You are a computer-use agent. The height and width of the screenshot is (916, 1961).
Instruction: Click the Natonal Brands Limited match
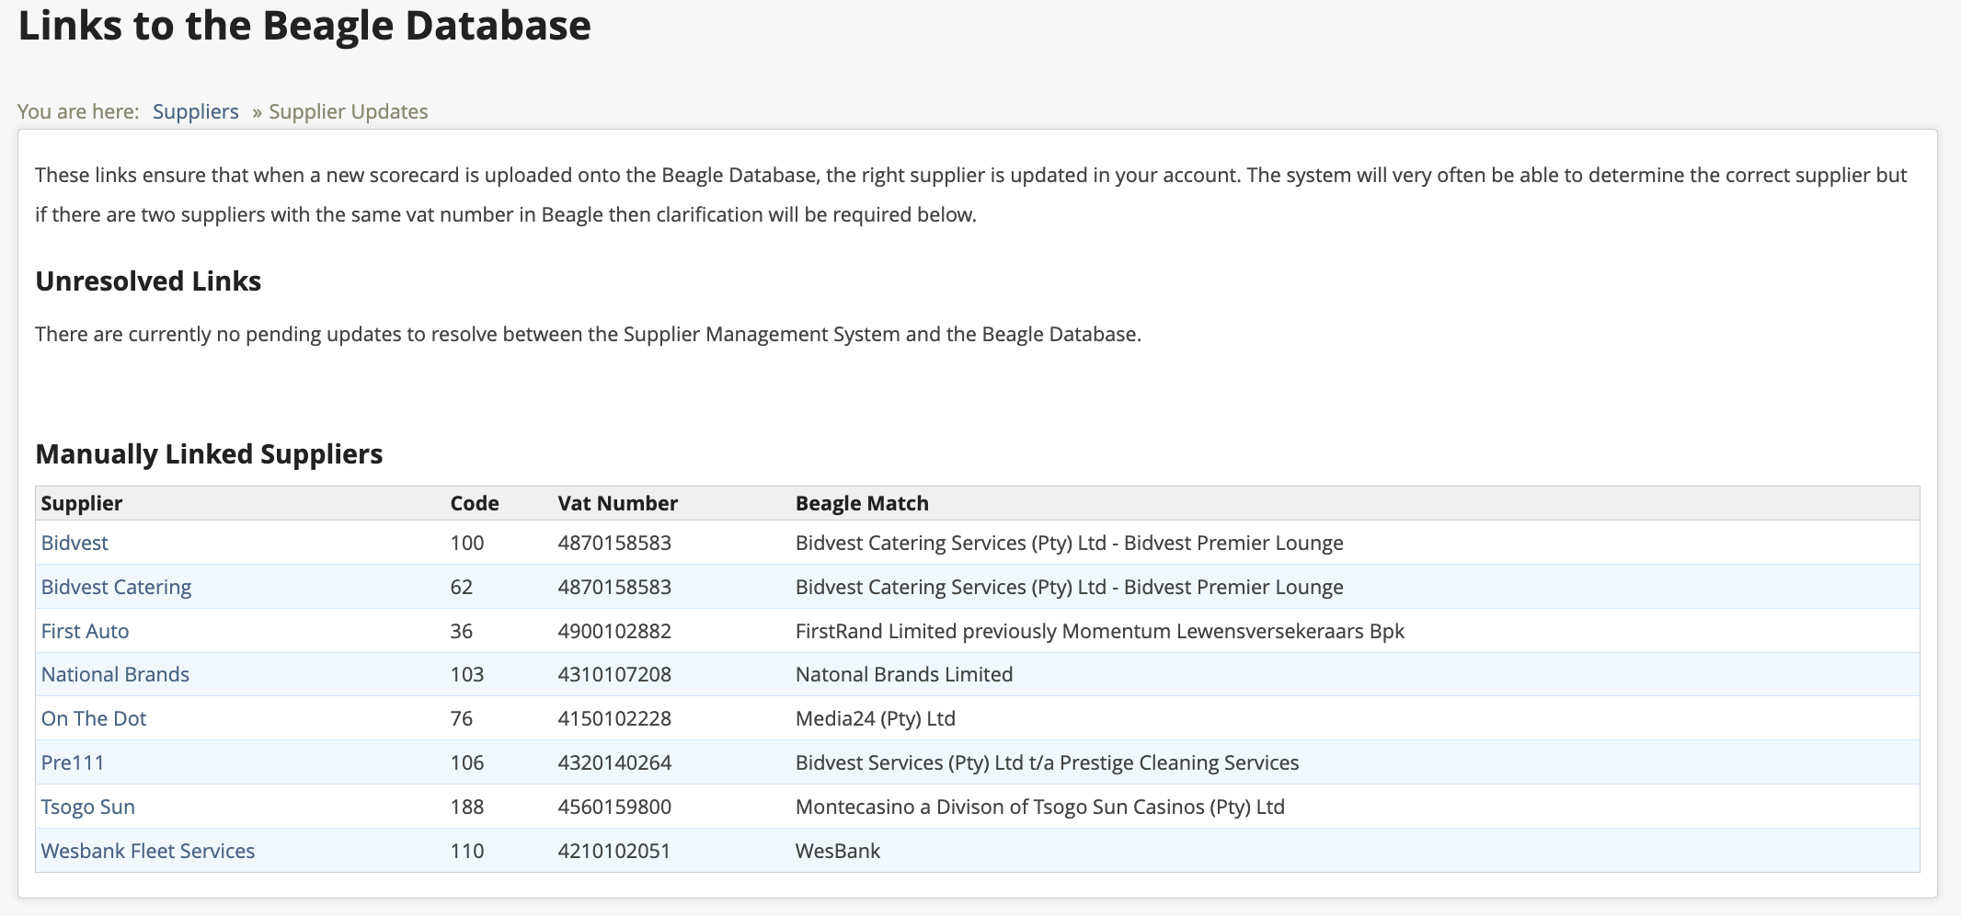coord(904,674)
